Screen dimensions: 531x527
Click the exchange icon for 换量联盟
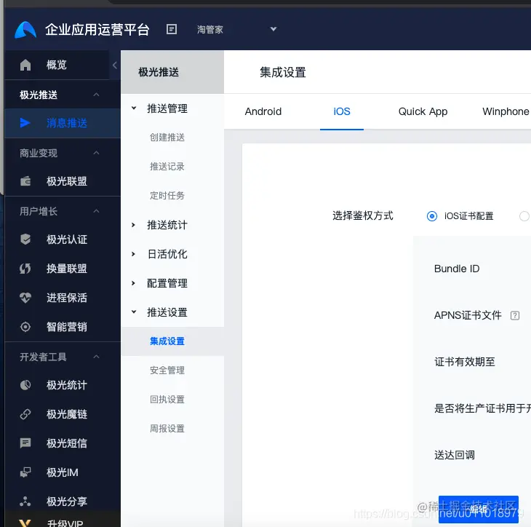25,269
